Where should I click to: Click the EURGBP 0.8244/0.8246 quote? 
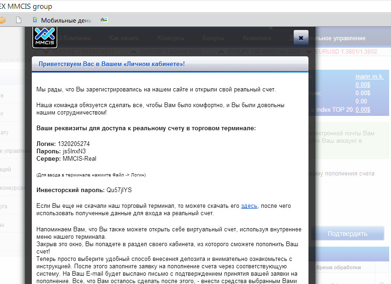click(x=171, y=52)
